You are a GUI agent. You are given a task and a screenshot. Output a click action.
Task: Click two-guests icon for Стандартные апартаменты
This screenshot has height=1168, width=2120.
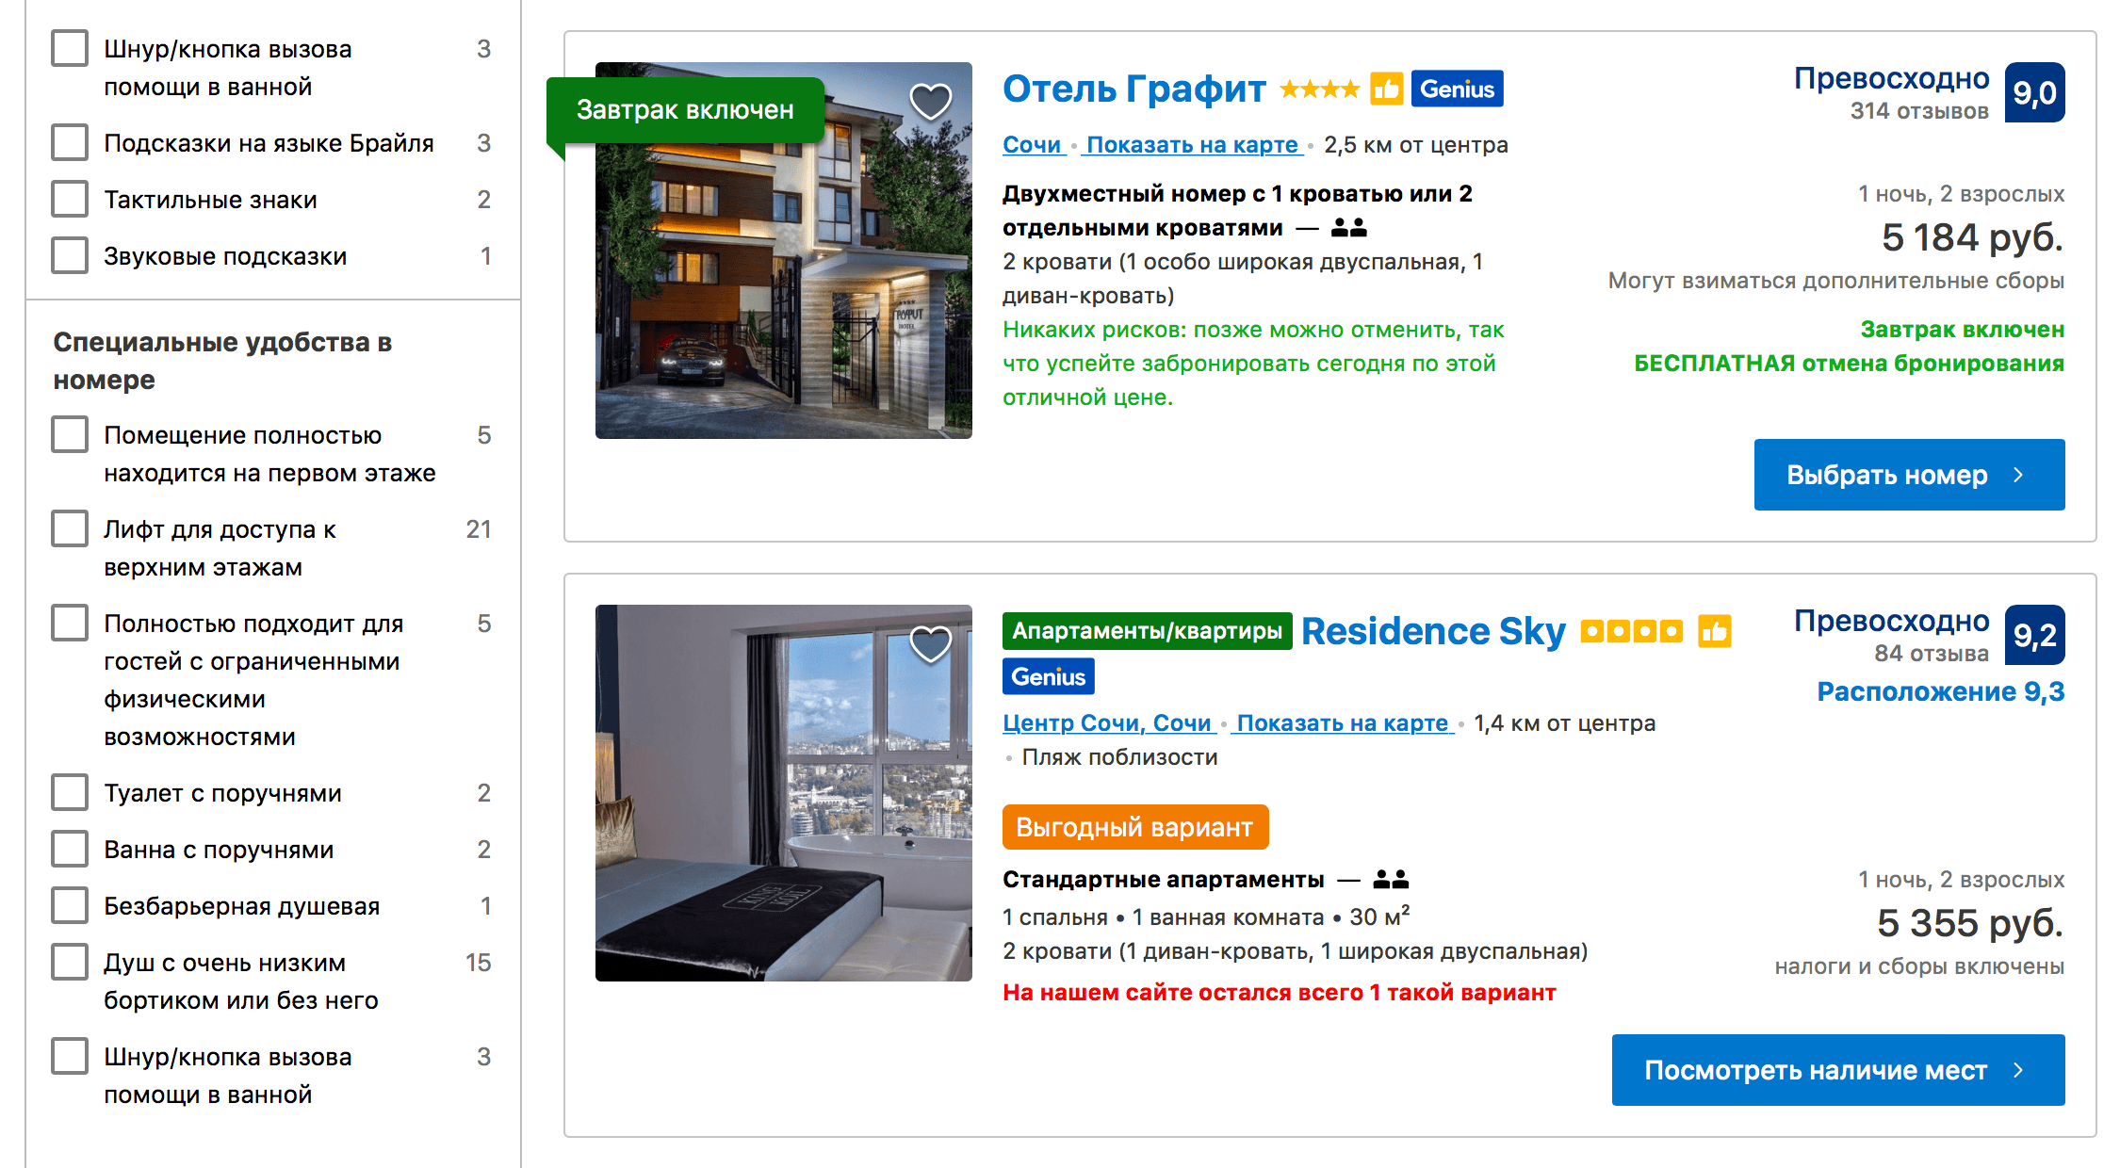point(1391,880)
